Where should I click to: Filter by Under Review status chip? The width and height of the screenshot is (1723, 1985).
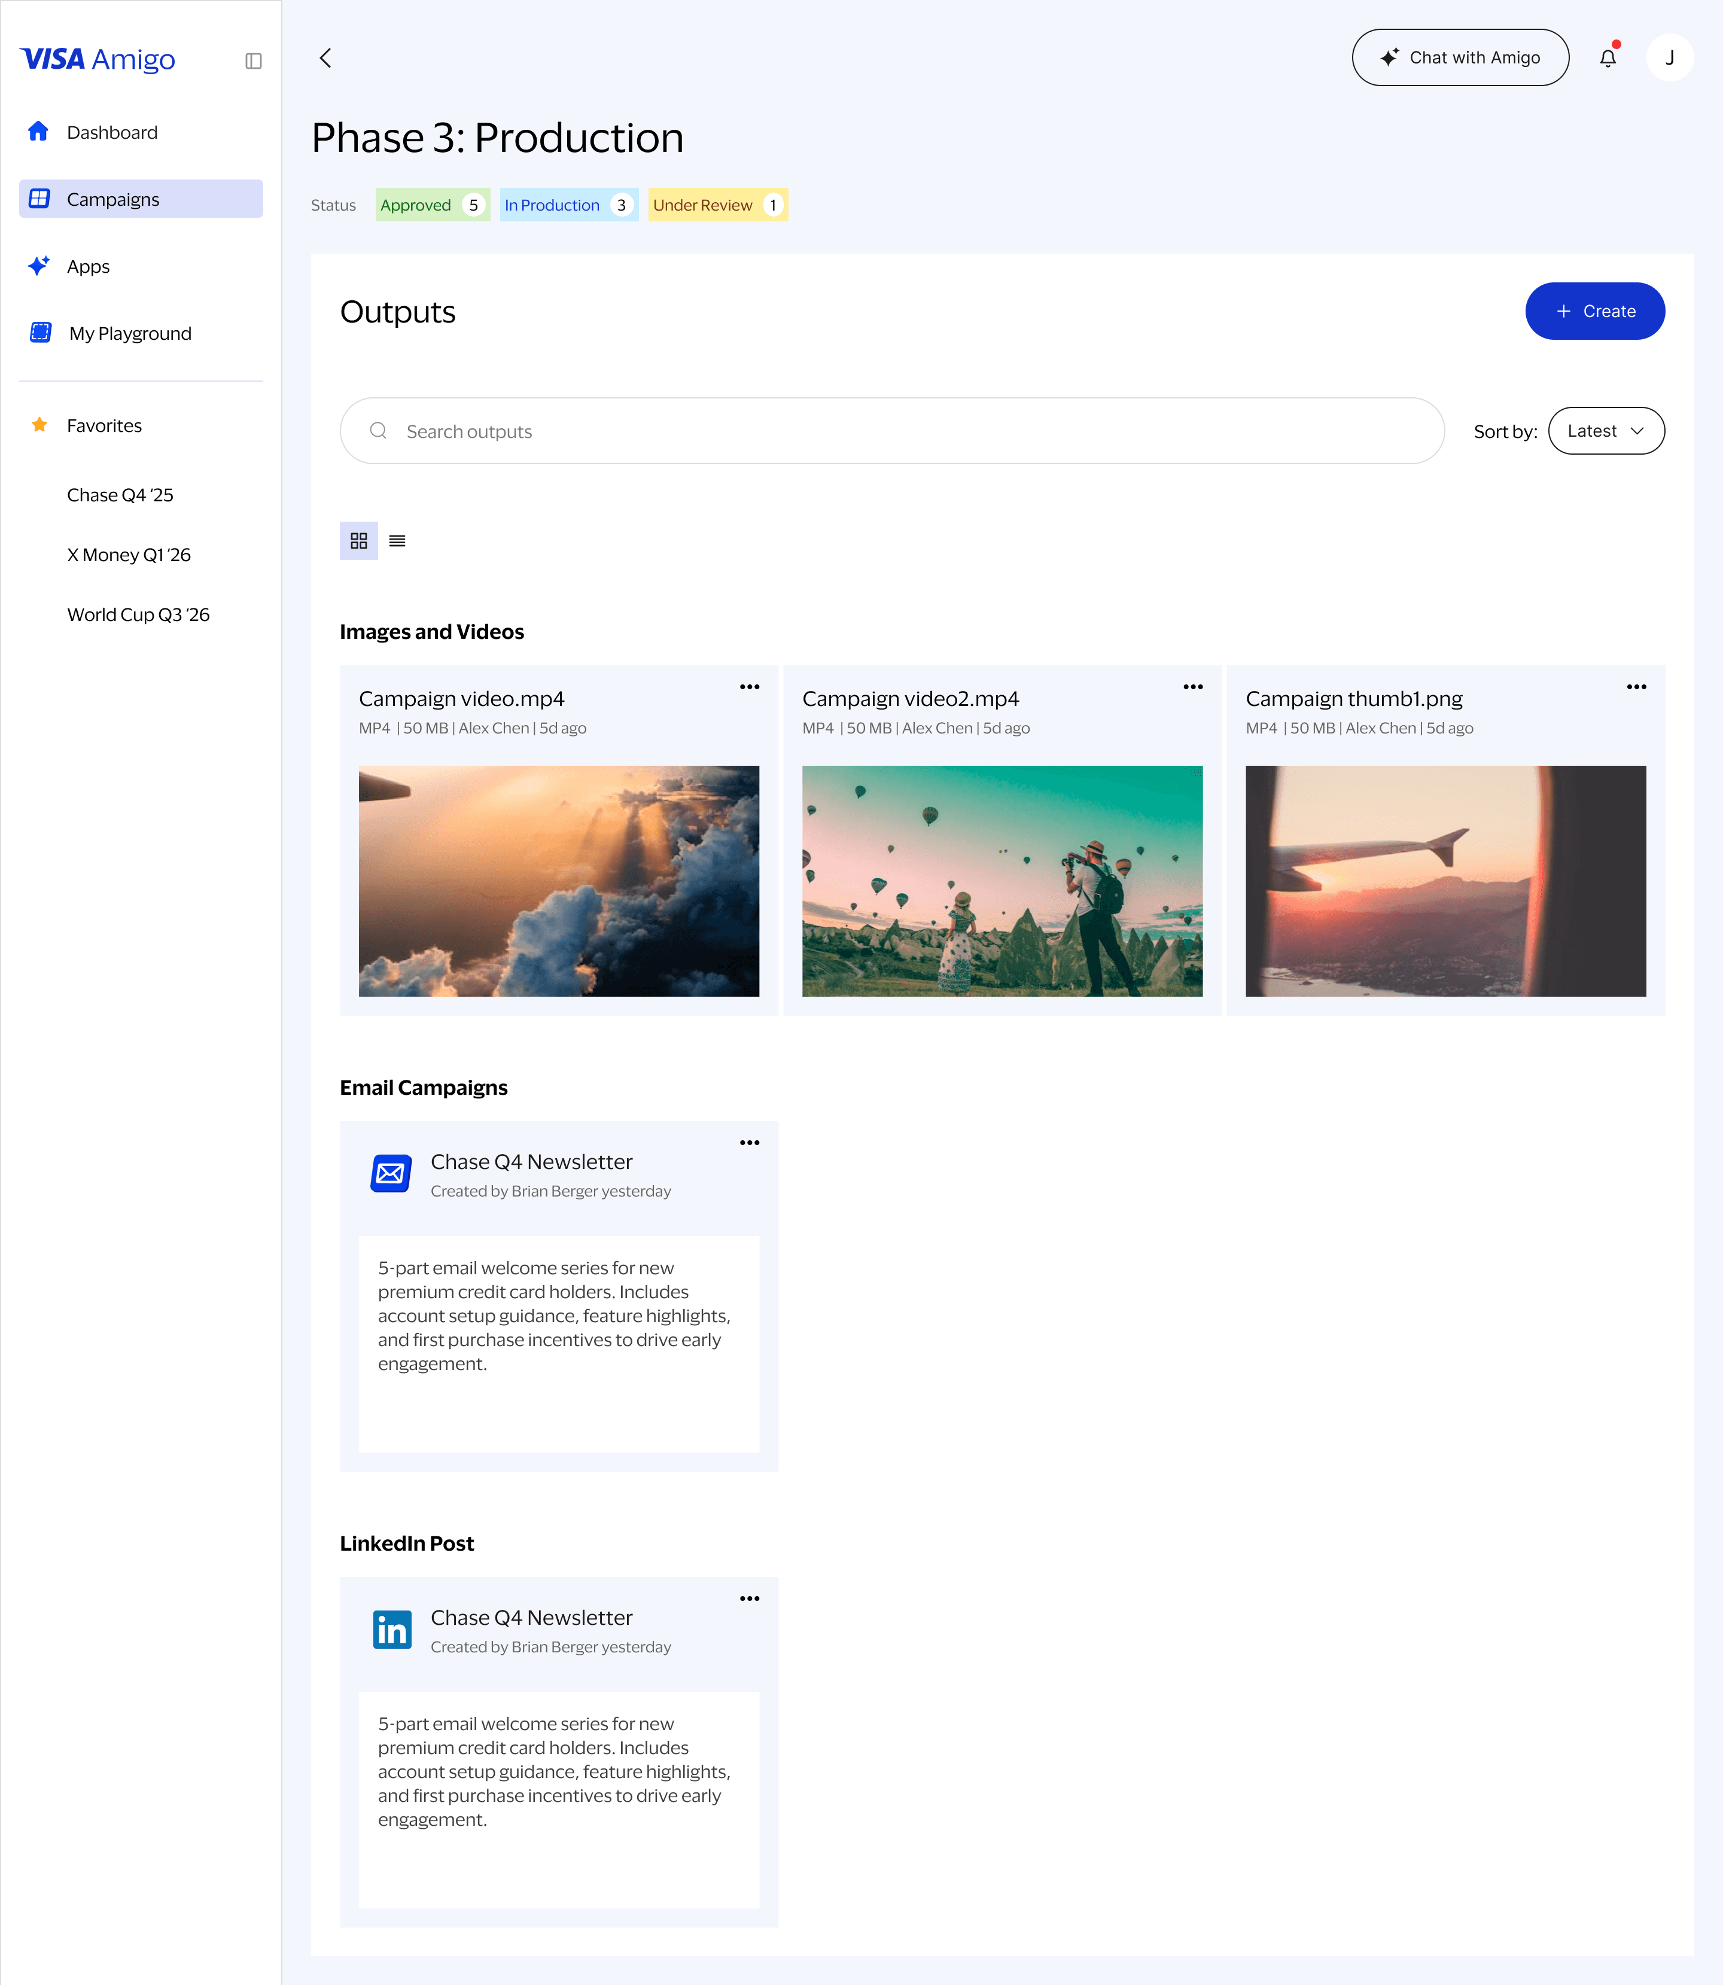[717, 205]
